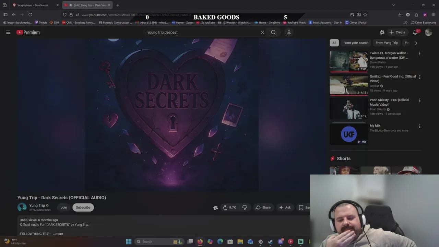Screen dimensions: 439x247
Task: Open the Task View taskbar icon
Action: click(190, 242)
